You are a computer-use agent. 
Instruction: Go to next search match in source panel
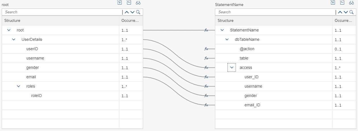tap(132, 12)
